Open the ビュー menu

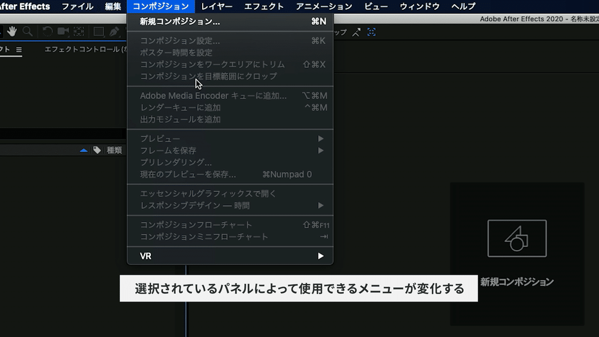[x=376, y=6]
